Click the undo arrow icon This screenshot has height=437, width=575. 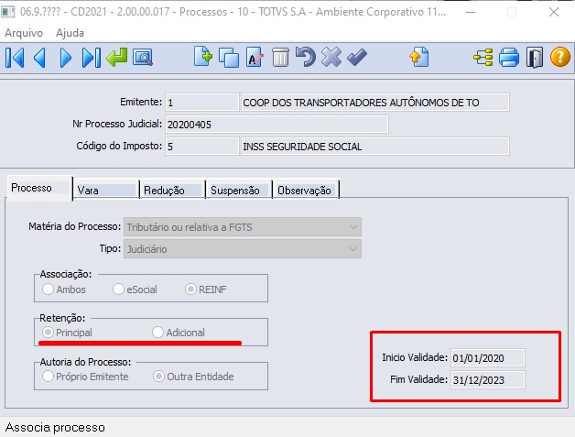pyautogui.click(x=306, y=57)
